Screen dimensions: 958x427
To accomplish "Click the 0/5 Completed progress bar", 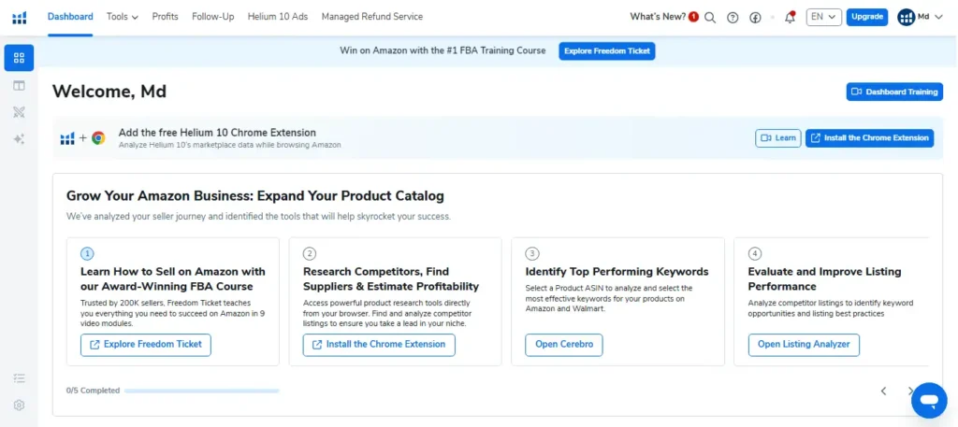I will (202, 391).
